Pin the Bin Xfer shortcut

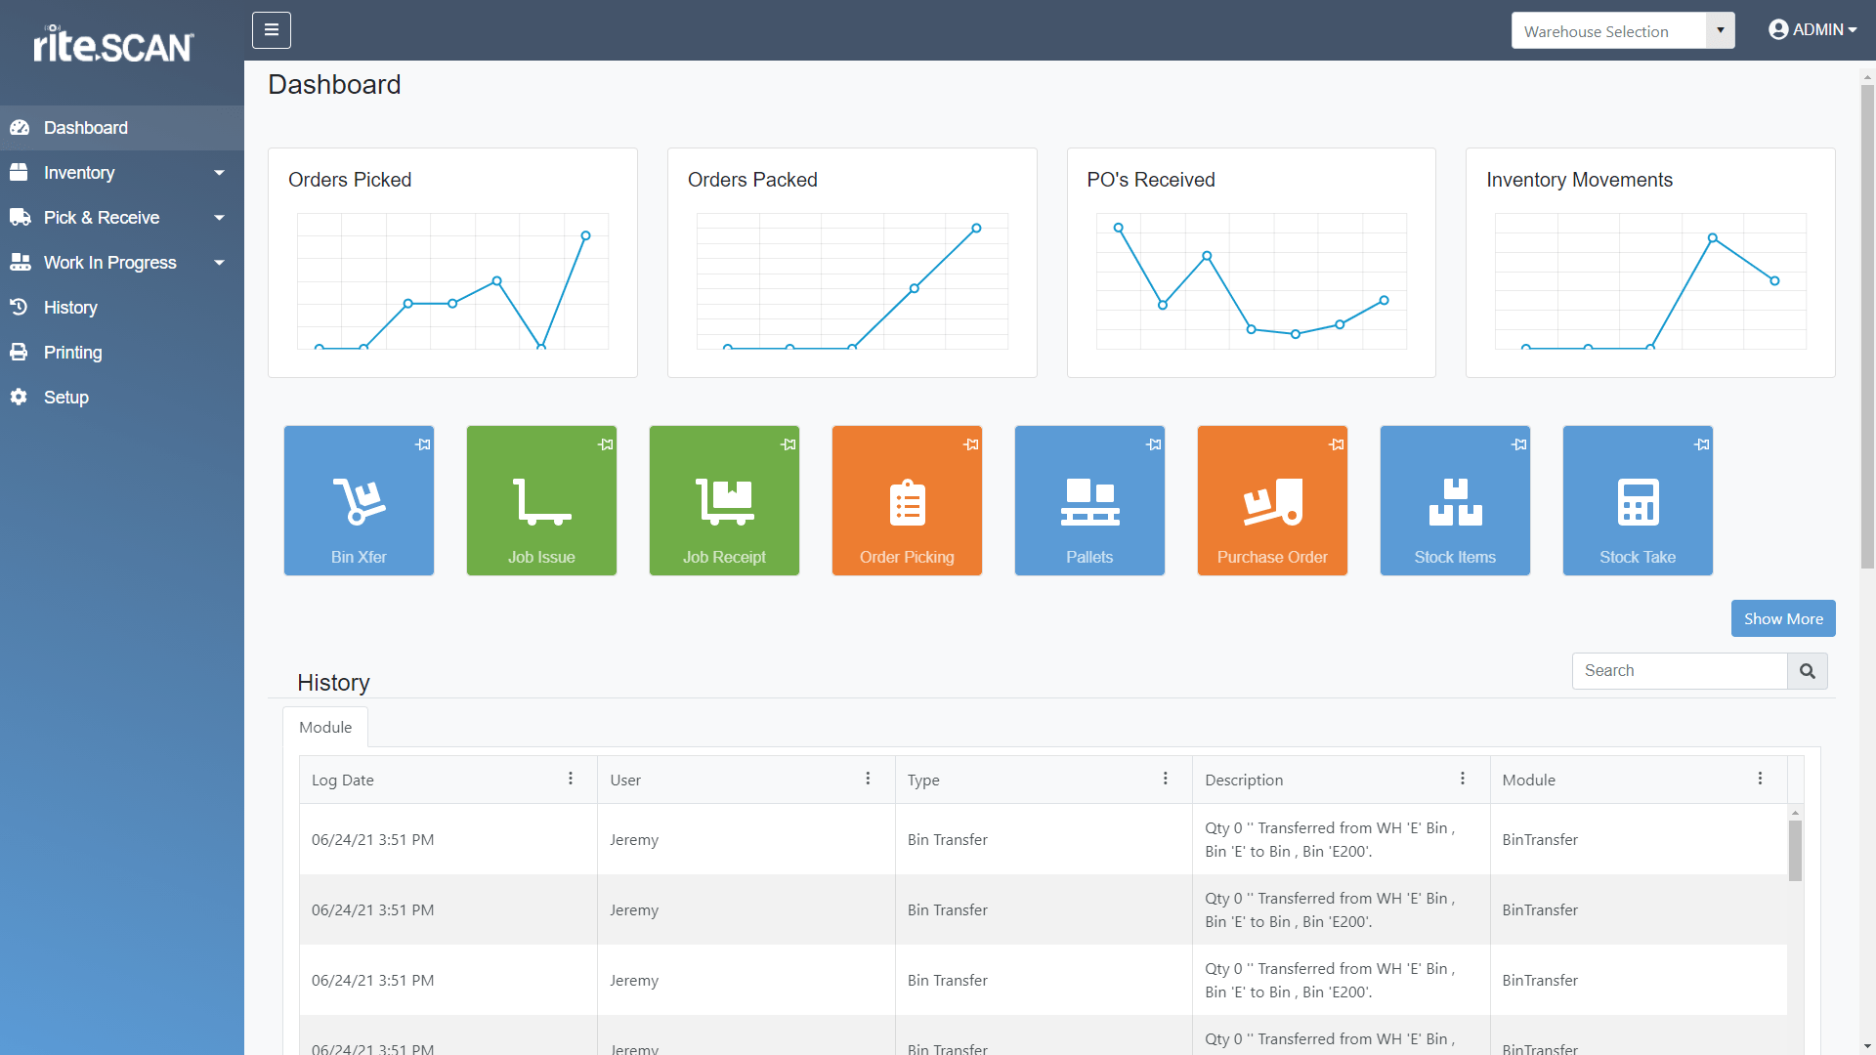point(423,444)
